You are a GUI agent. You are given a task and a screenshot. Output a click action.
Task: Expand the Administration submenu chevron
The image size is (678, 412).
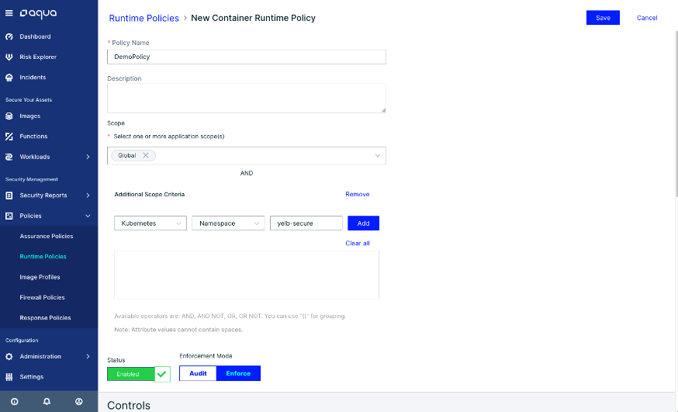(88, 356)
